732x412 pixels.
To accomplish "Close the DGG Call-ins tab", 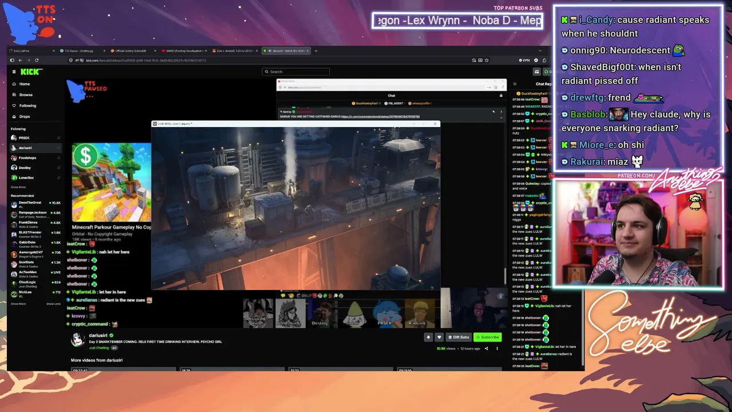I will pos(54,51).
